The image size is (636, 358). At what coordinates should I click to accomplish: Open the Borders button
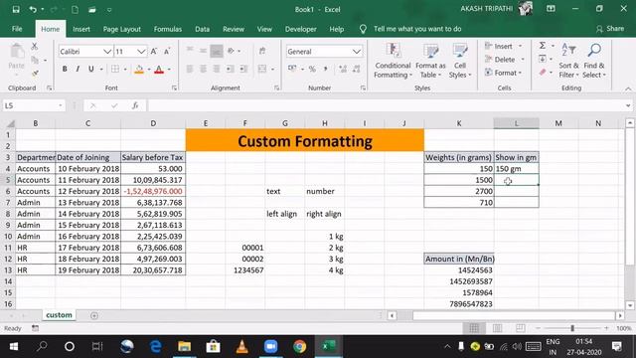pos(115,69)
